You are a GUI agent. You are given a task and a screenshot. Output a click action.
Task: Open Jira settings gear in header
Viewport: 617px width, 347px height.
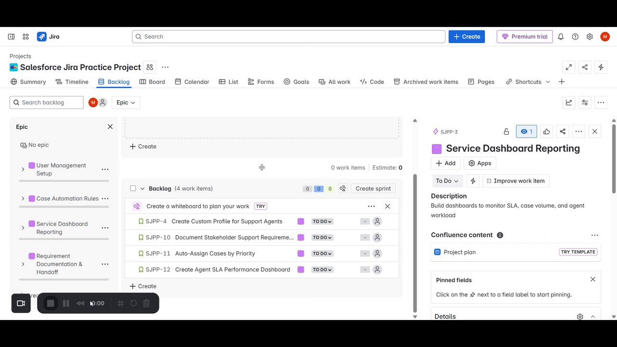click(x=590, y=37)
